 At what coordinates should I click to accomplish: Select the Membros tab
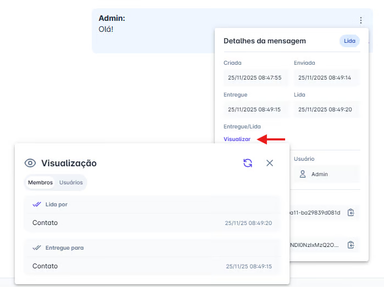click(41, 182)
